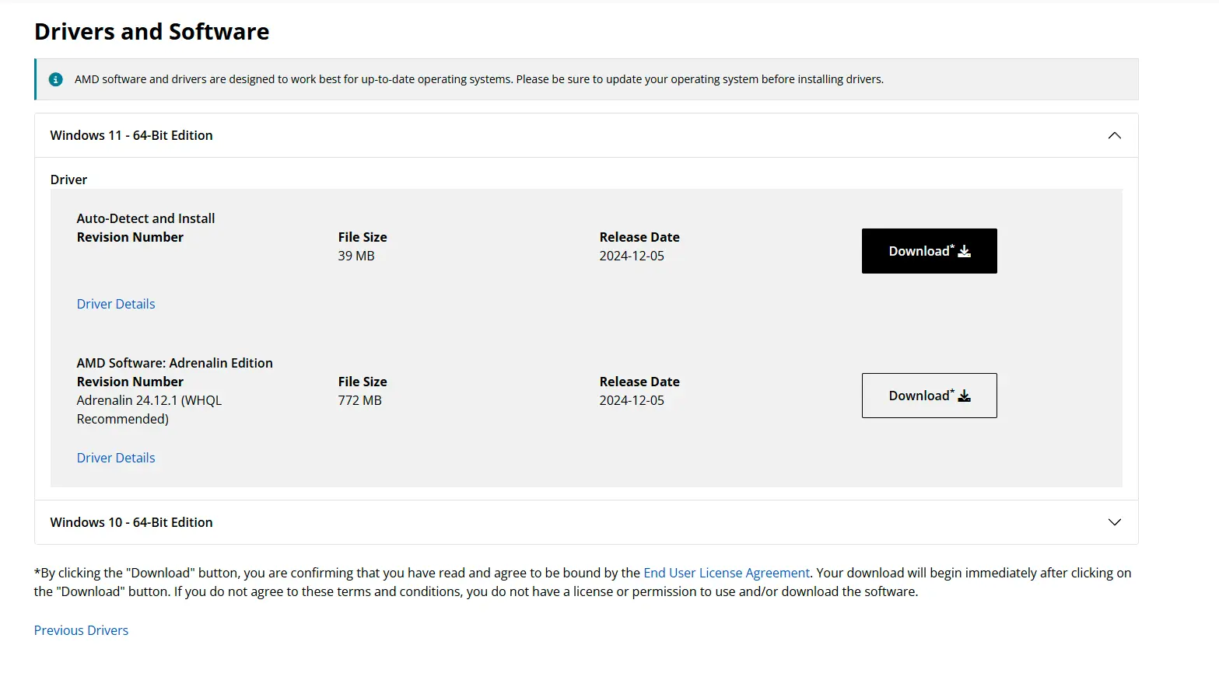This screenshot has width=1219, height=673.
Task: Open Driver Details under AMD Software: Adrenalin Edition
Action: [116, 458]
